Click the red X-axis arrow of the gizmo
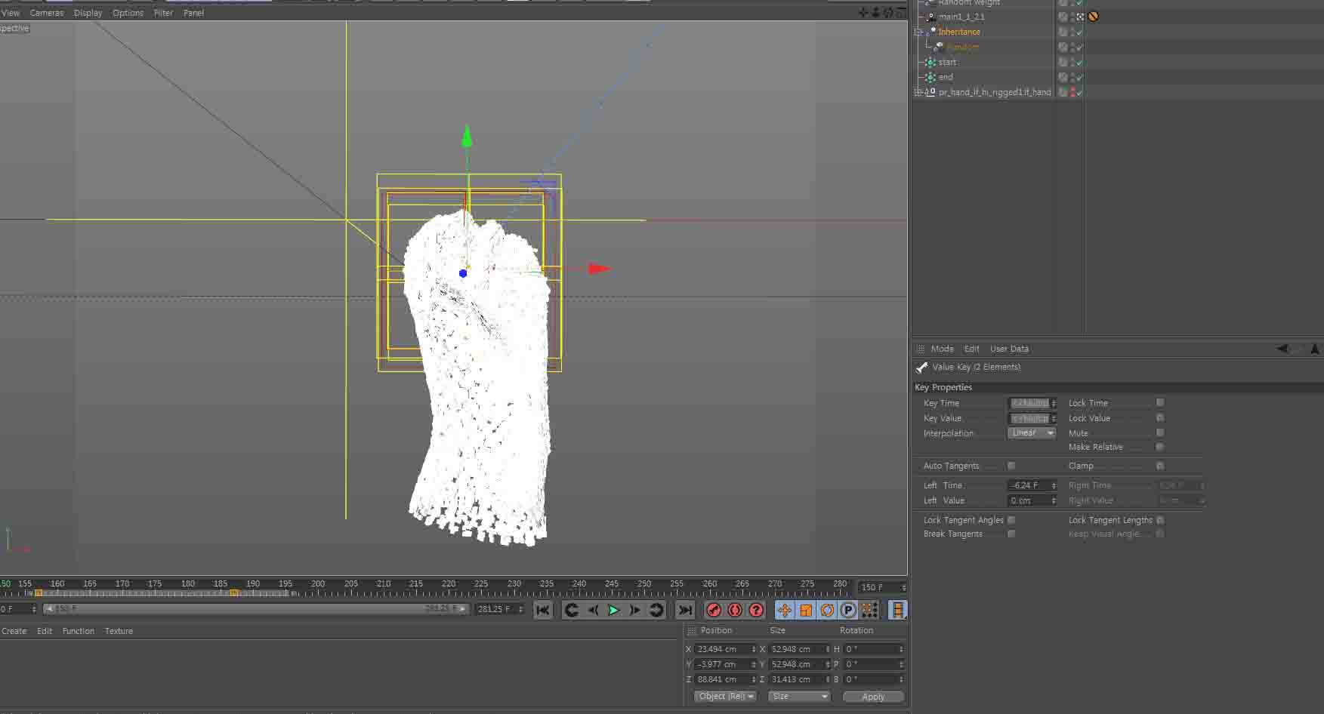The image size is (1324, 714). [600, 269]
